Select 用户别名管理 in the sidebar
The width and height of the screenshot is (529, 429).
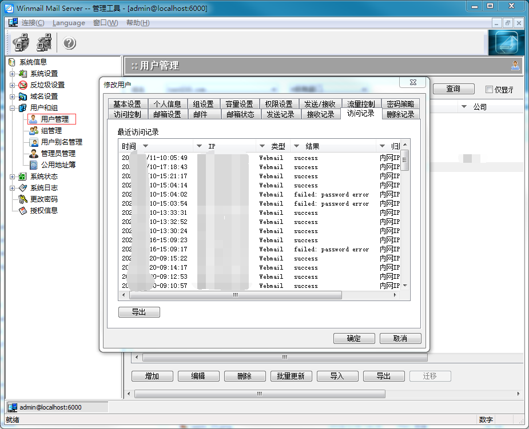pyautogui.click(x=61, y=142)
